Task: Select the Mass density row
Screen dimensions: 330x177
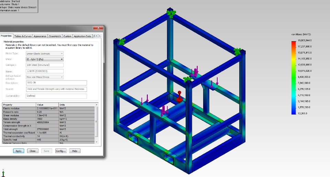Action: tap(48, 119)
